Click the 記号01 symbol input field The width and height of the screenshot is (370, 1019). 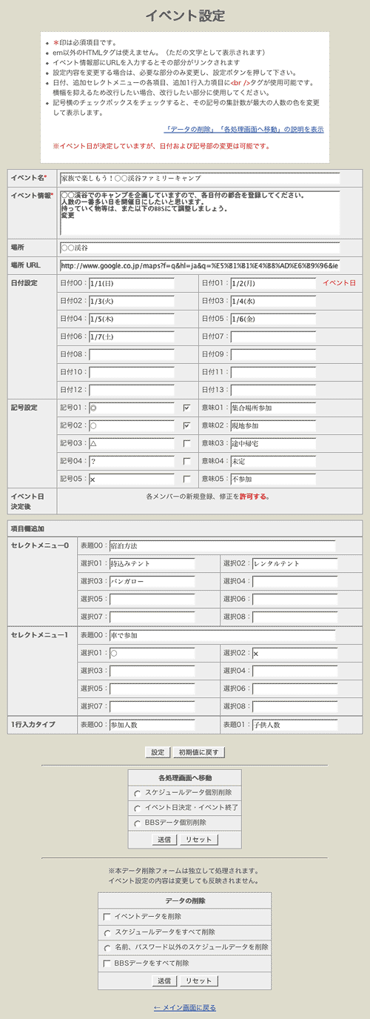(x=131, y=408)
